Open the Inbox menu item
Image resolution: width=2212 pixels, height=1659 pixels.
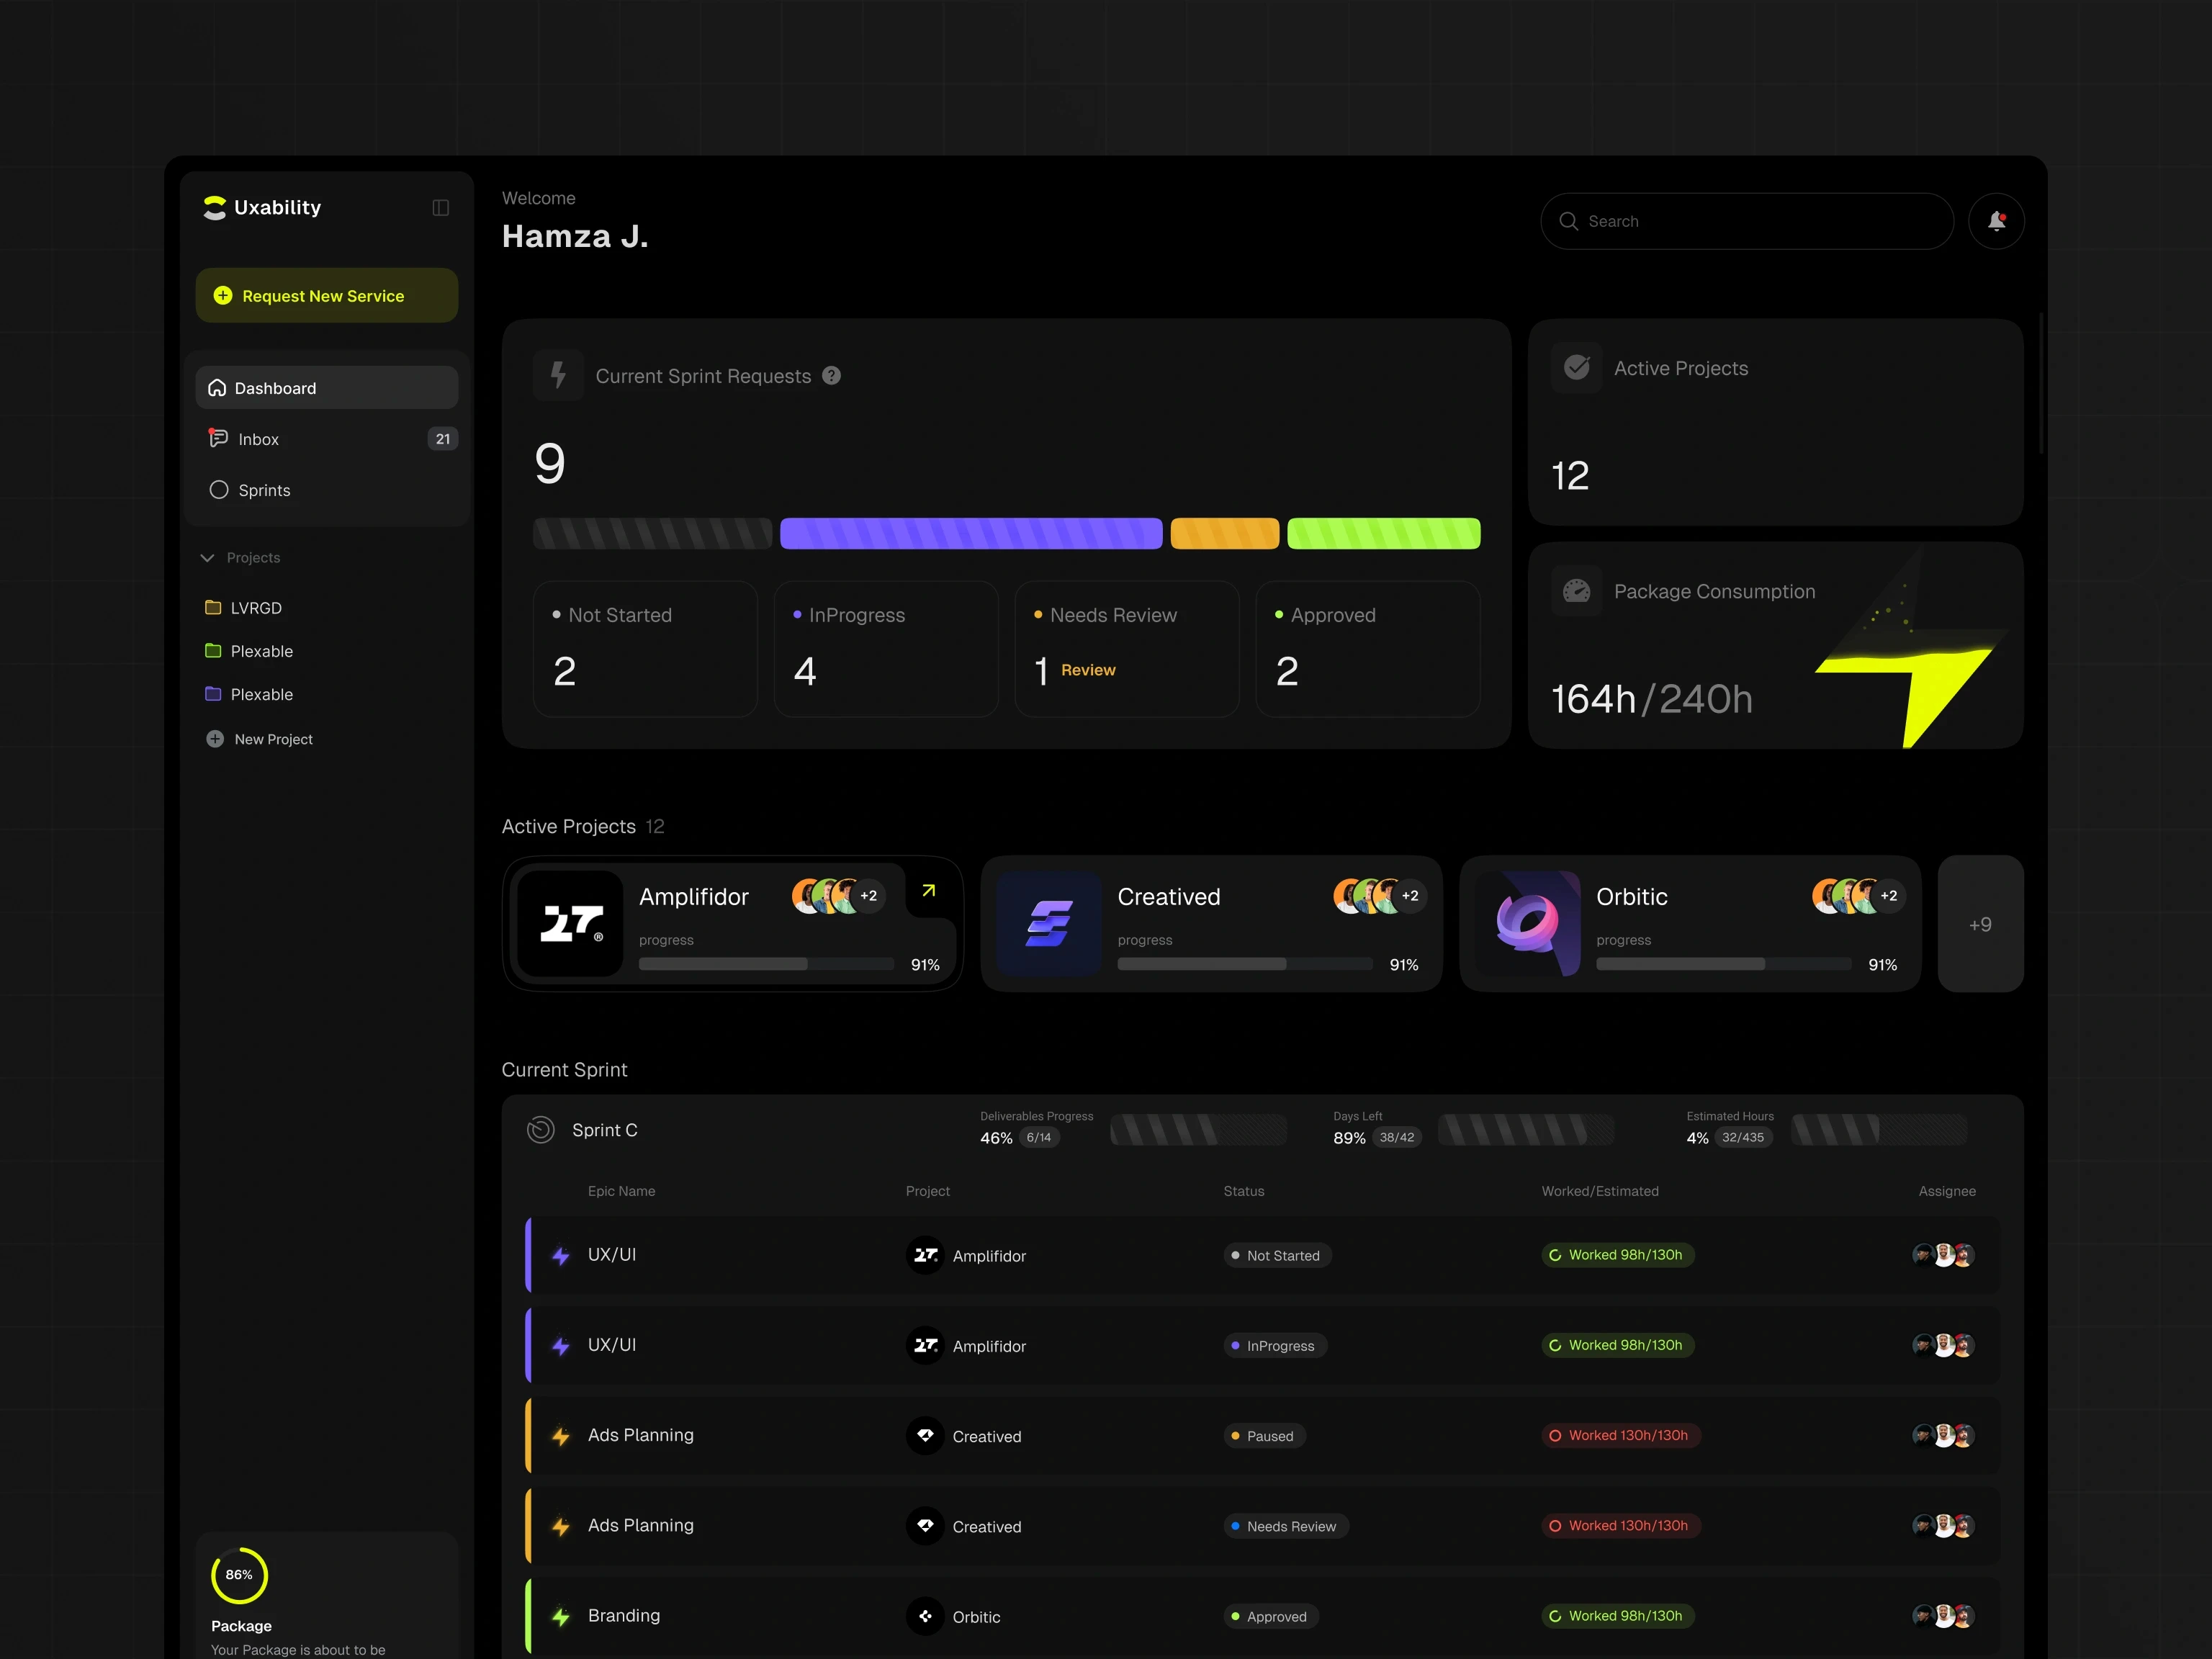click(258, 439)
